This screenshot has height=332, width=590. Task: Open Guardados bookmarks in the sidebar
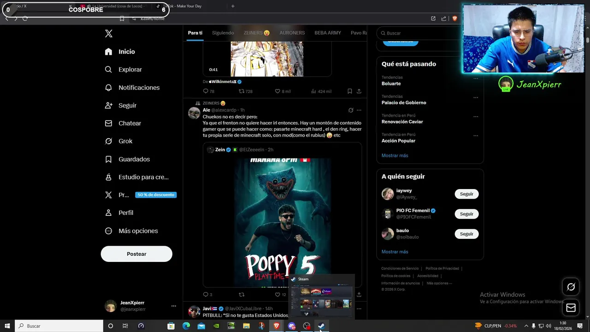pyautogui.click(x=127, y=159)
